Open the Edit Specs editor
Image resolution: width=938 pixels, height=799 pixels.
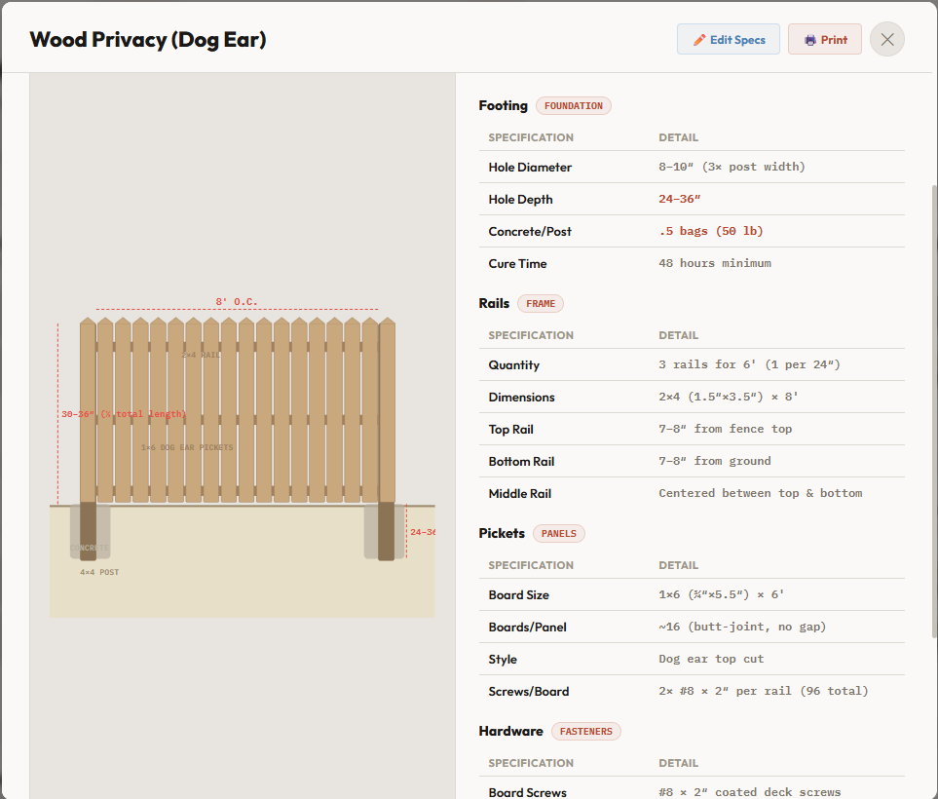click(729, 39)
